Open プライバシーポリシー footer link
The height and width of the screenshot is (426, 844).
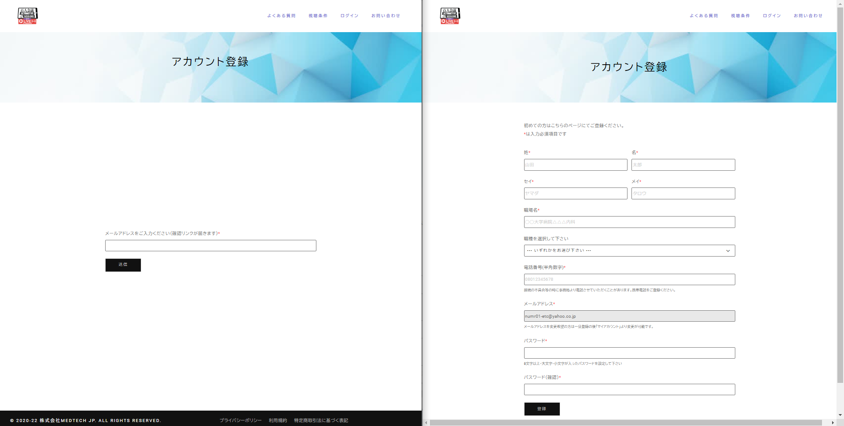(x=240, y=421)
